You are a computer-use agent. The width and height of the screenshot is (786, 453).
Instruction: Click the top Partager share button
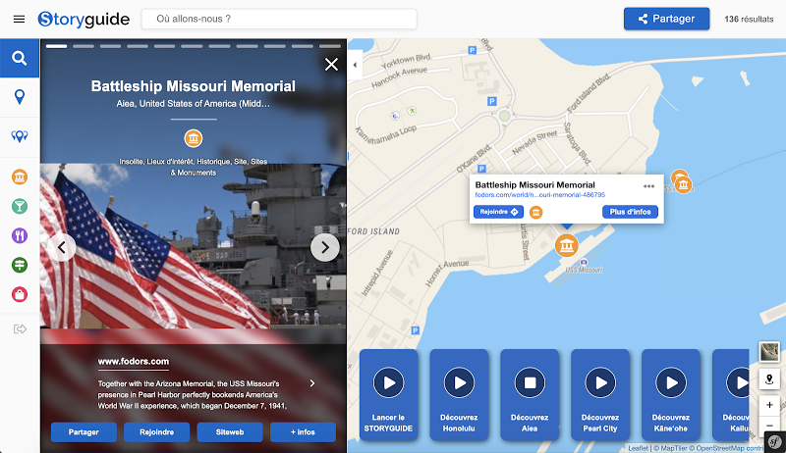666,19
